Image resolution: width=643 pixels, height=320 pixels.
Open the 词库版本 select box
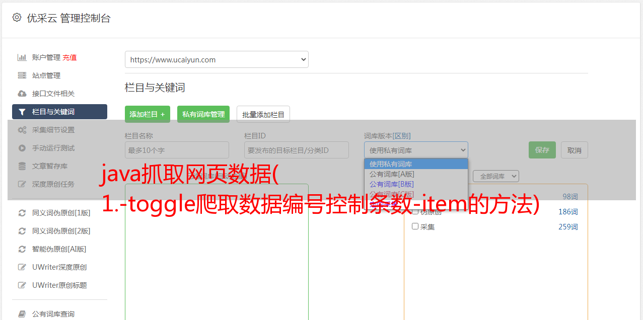416,150
